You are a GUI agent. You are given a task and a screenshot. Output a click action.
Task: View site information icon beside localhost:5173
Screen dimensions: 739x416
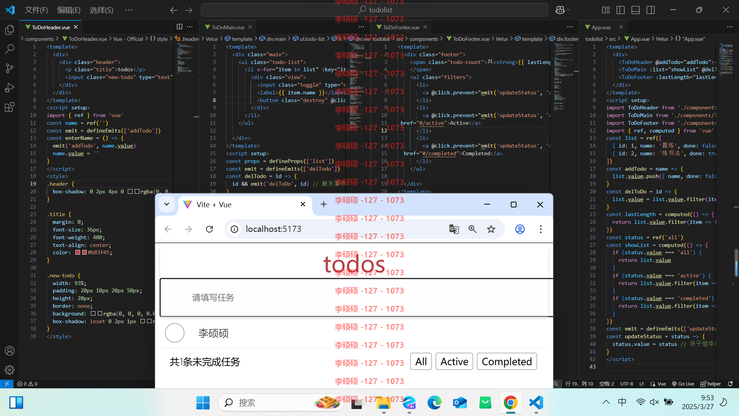[x=234, y=229]
